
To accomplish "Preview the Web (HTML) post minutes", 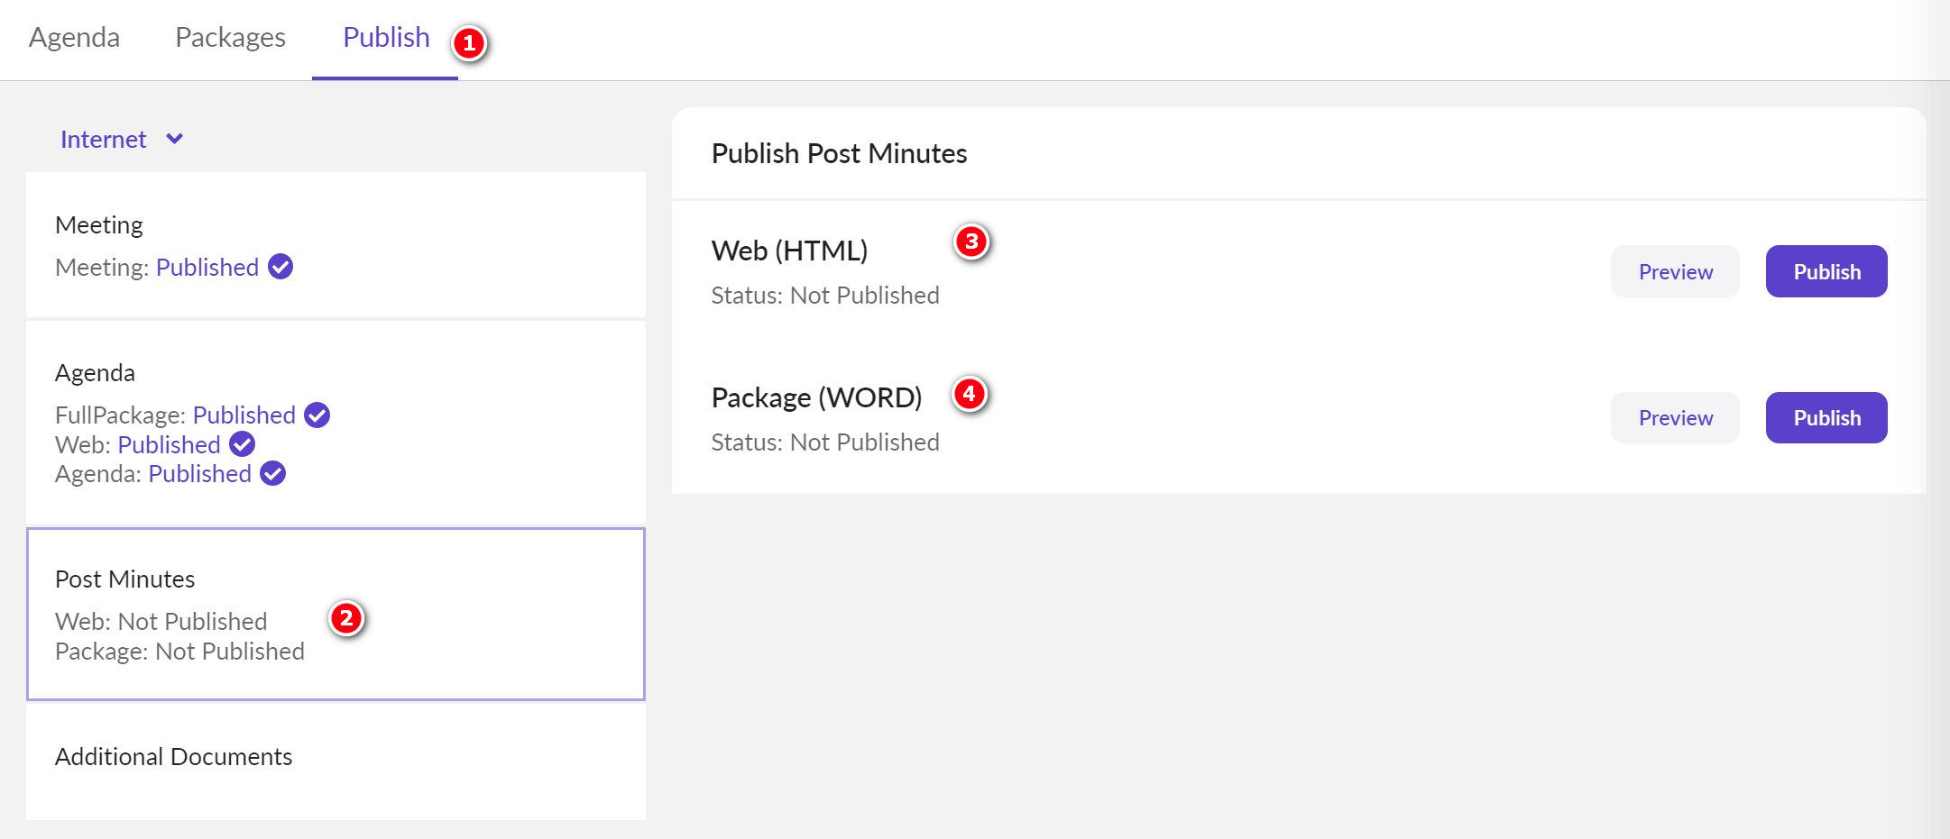I will (x=1675, y=271).
